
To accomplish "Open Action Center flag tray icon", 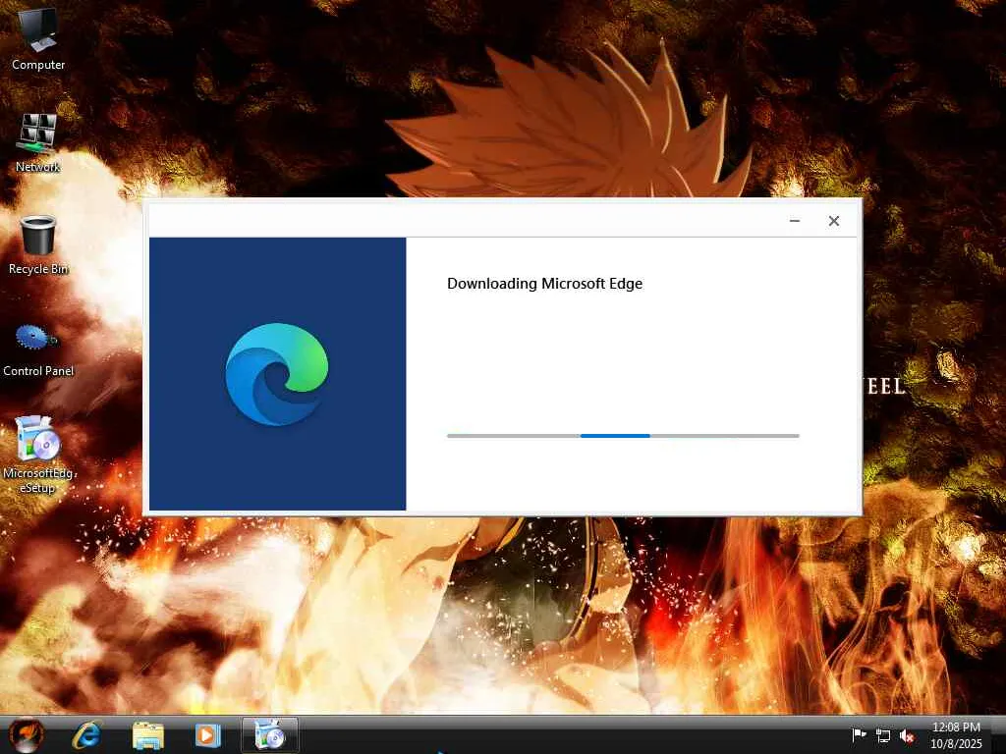I will click(x=859, y=735).
